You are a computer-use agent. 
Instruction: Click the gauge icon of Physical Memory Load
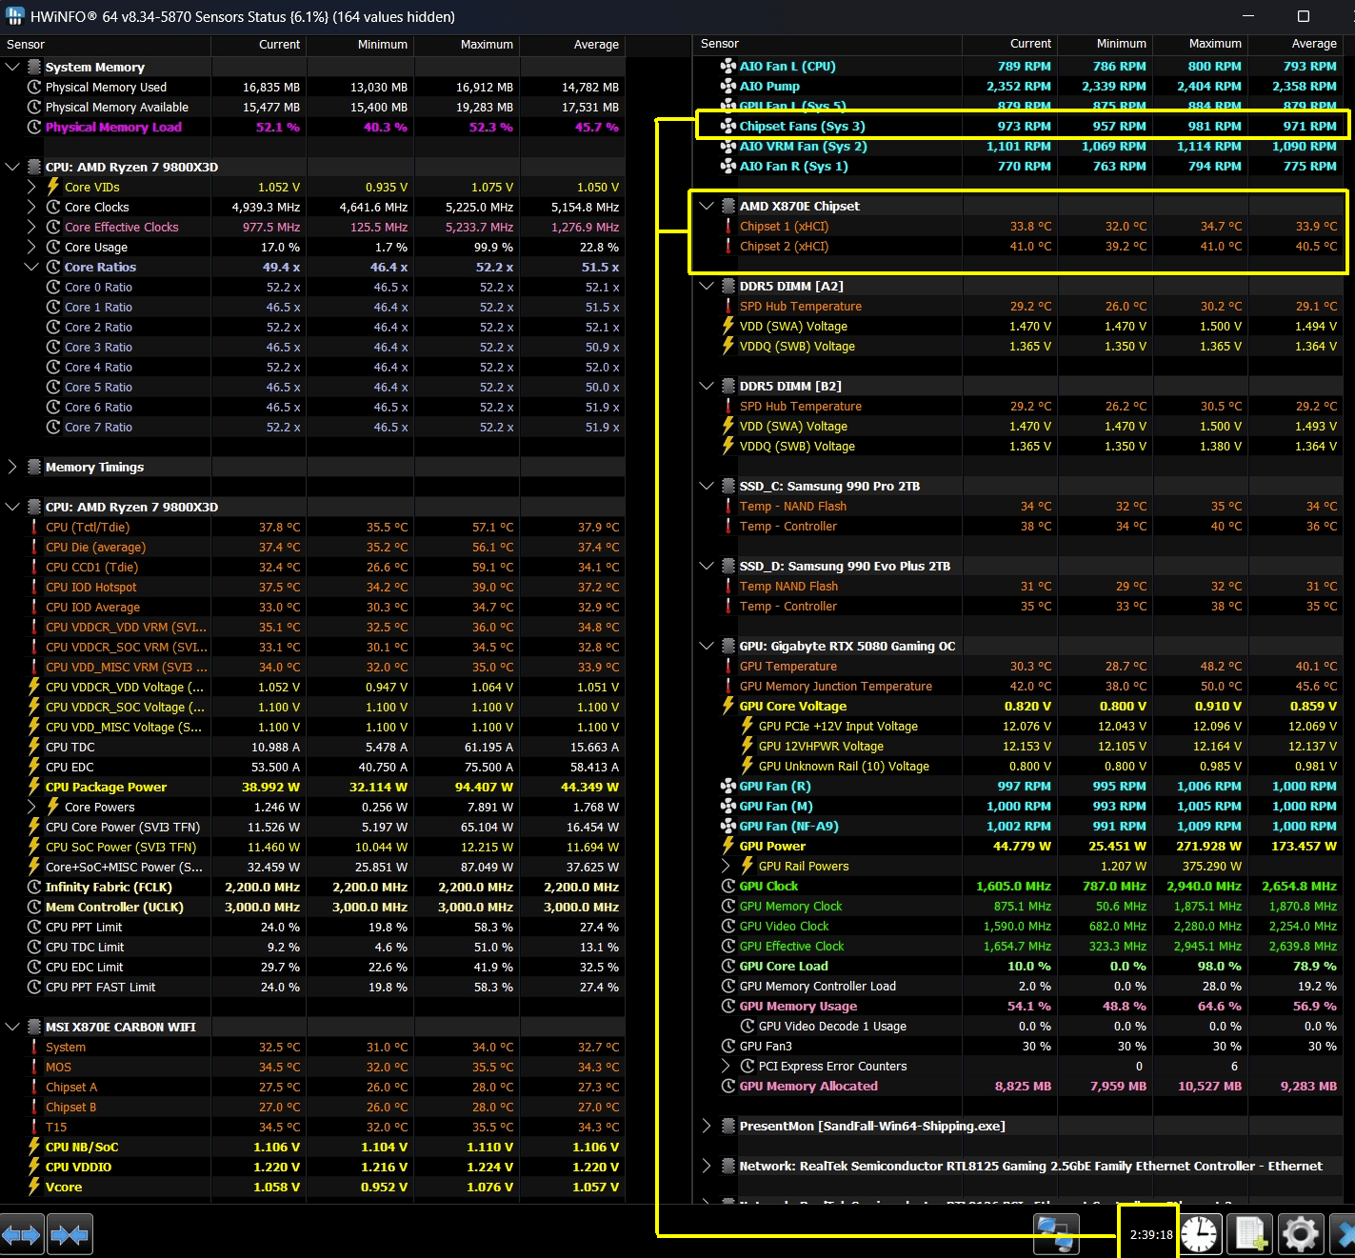[x=34, y=127]
